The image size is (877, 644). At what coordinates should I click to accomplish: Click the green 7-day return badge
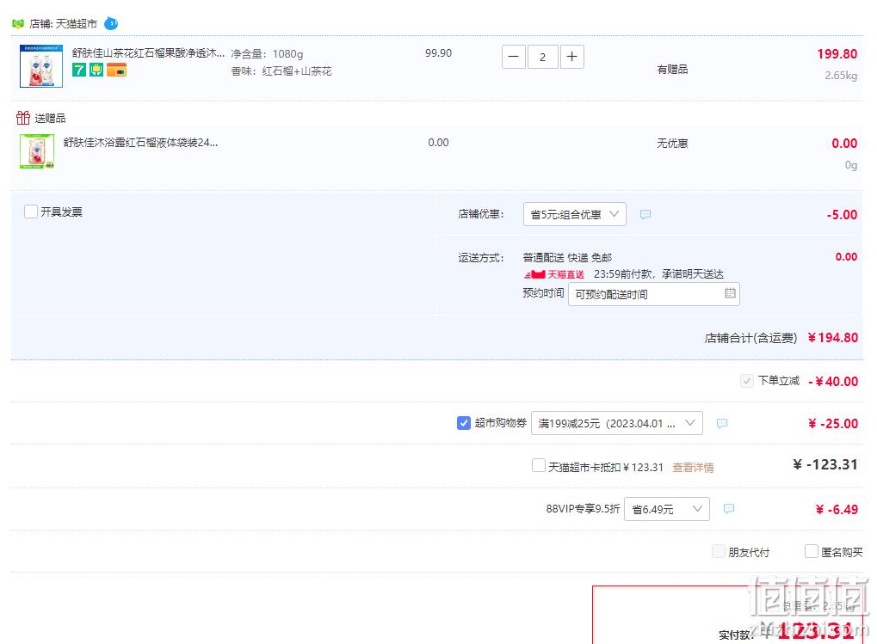point(79,70)
